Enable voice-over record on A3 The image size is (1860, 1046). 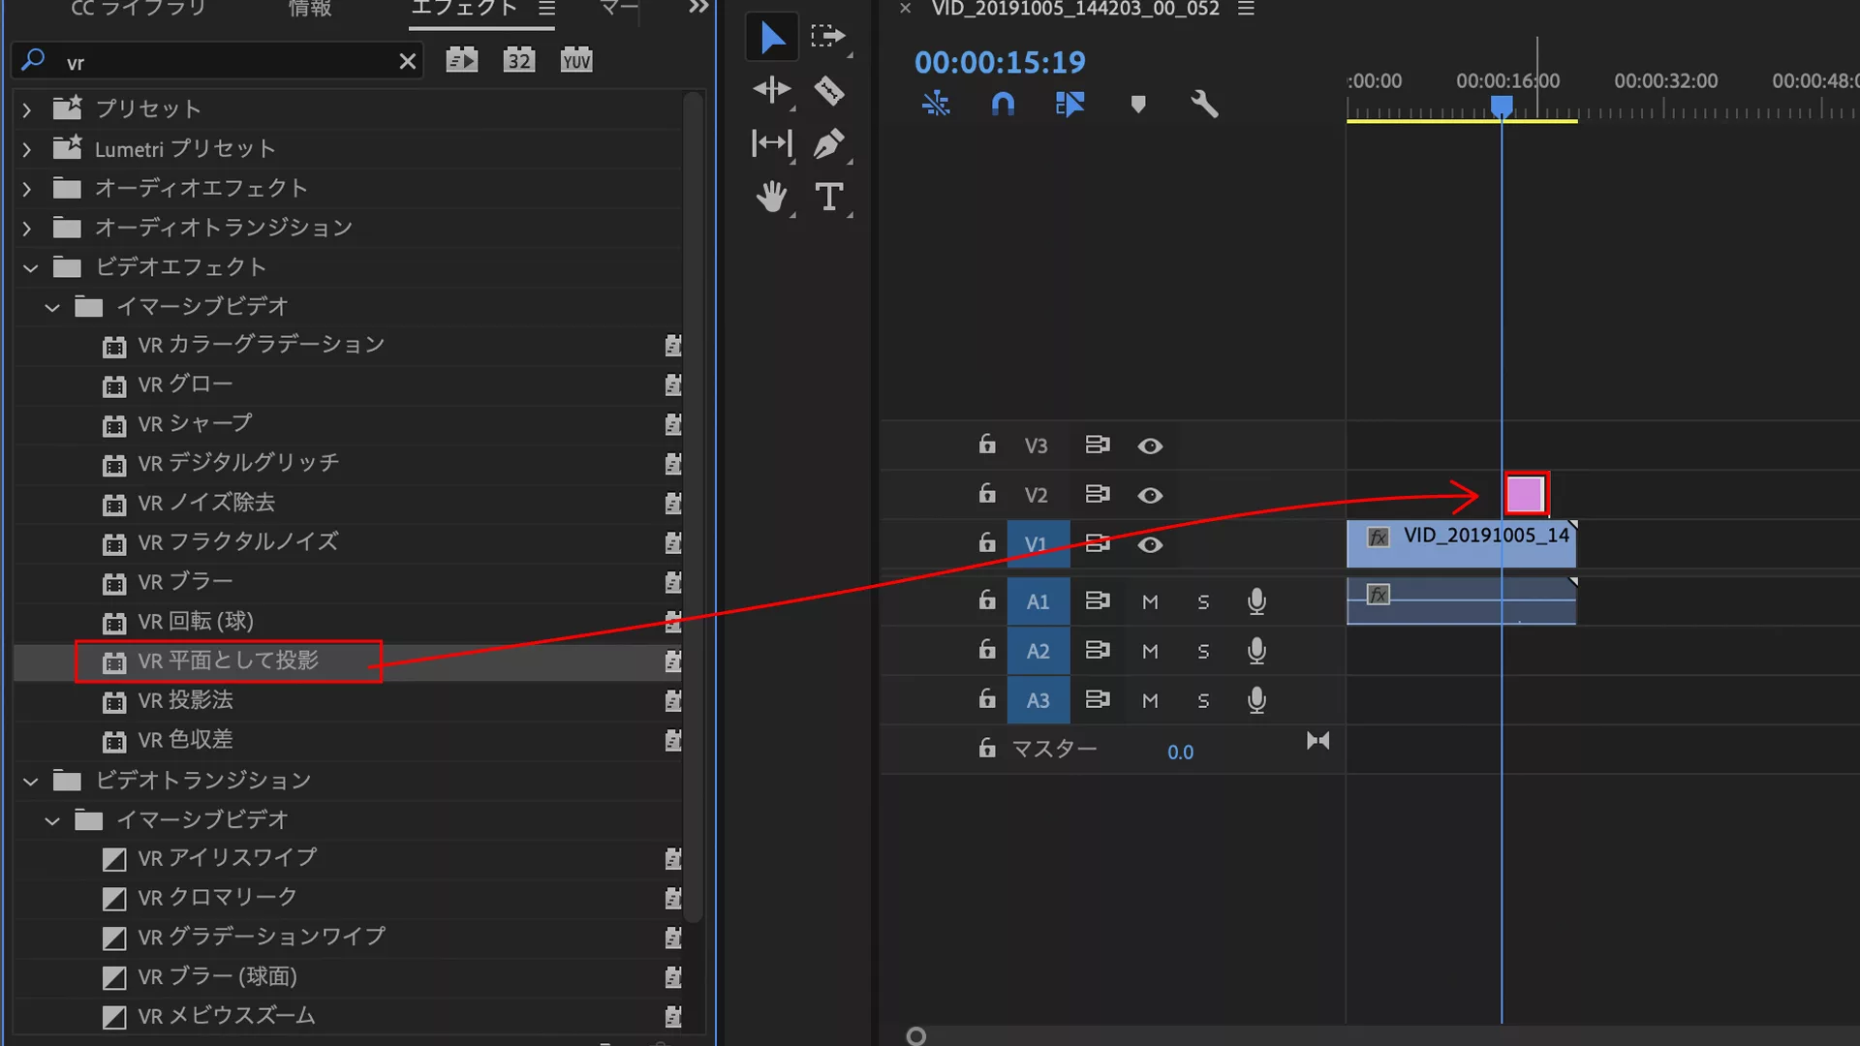click(1256, 700)
